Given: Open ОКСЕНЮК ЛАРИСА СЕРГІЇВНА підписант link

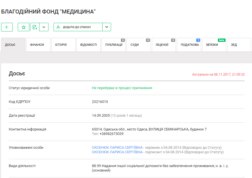Looking at the screenshot, I should [117, 152].
